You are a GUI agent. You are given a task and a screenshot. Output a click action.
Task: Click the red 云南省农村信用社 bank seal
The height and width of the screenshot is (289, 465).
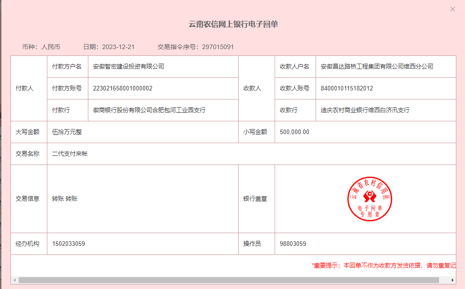(x=369, y=199)
